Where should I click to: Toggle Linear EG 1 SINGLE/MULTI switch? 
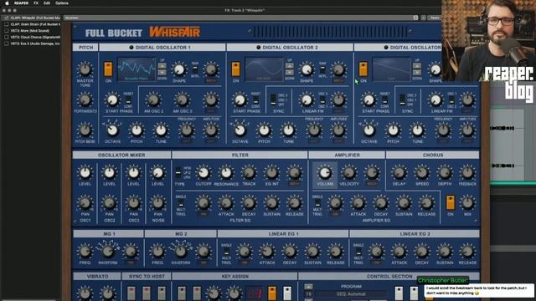226,252
